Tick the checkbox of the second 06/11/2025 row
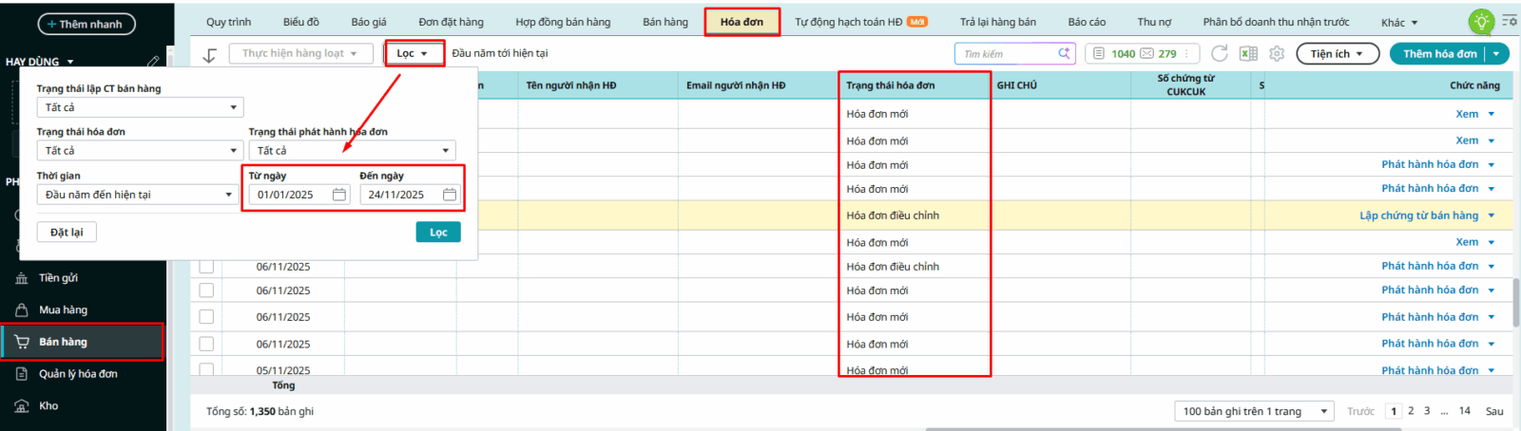1521x431 pixels. click(206, 290)
